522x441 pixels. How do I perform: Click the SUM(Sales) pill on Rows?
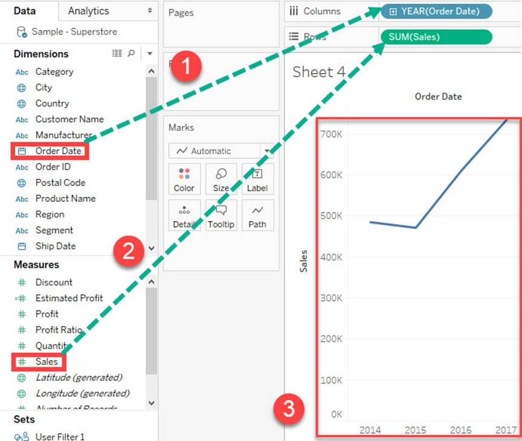point(436,37)
